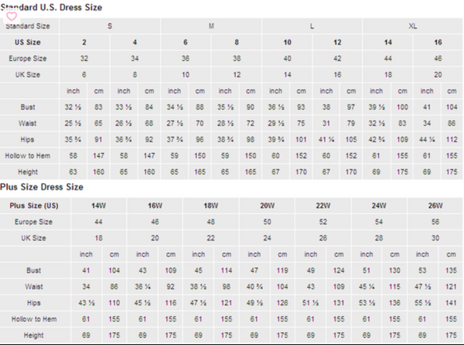This screenshot has height=345, width=464.
Task: Click the US Size row label
Action: [x=29, y=42]
